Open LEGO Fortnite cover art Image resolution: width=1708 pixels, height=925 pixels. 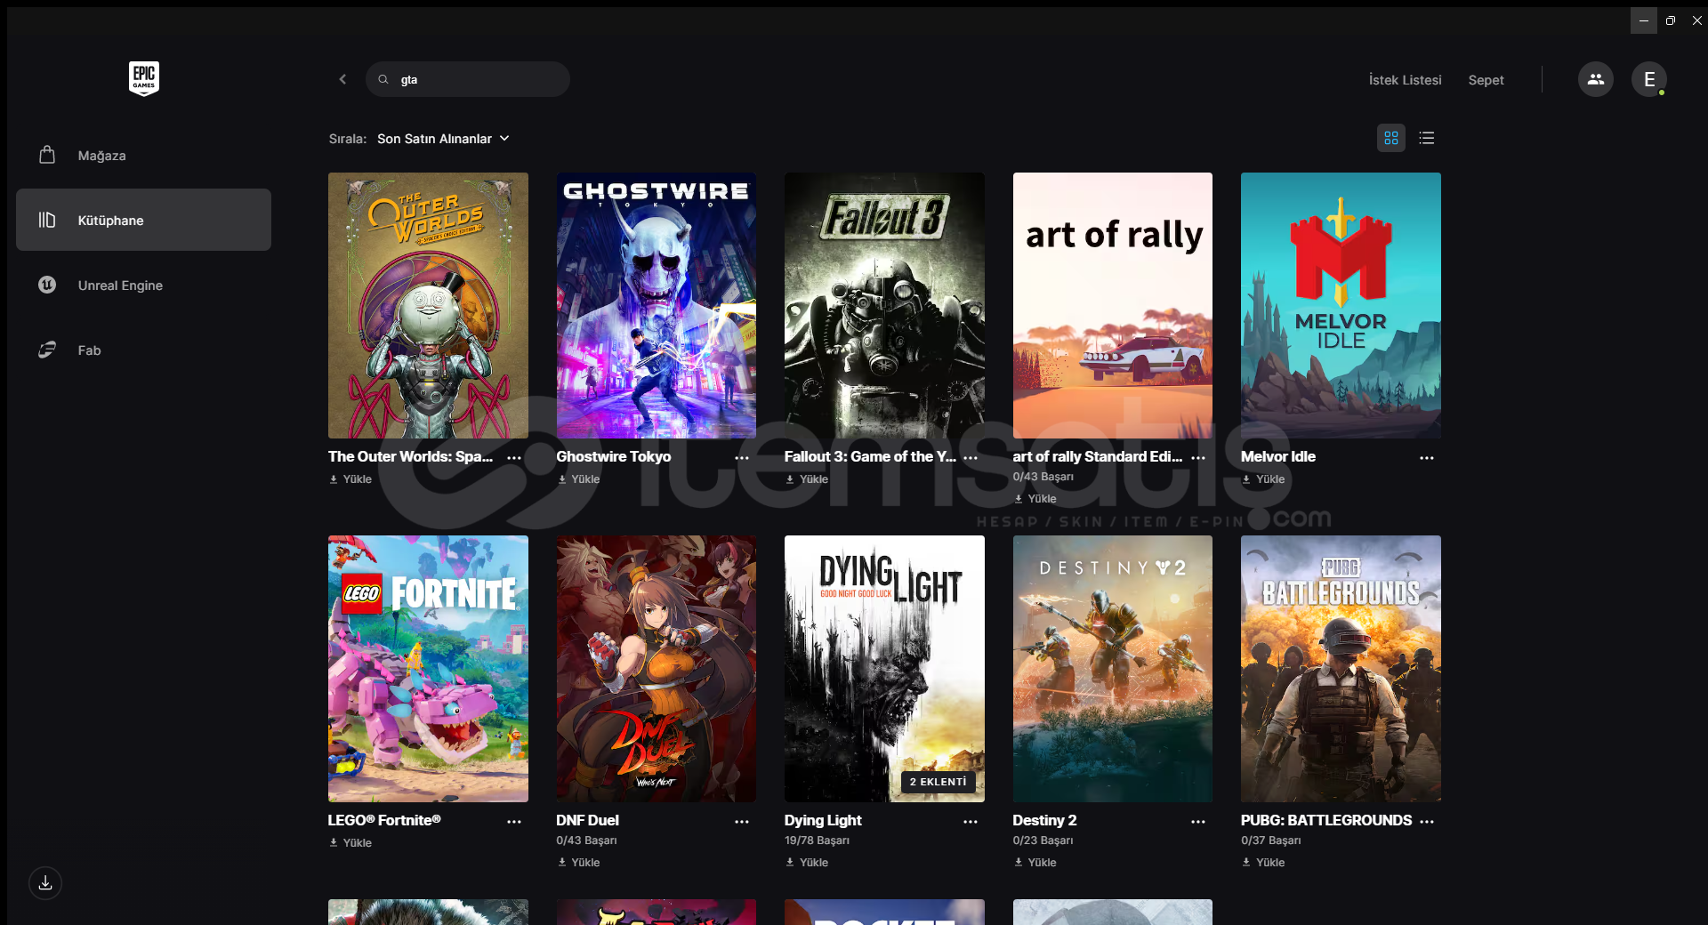(428, 669)
